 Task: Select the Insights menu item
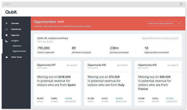pos(15,41)
